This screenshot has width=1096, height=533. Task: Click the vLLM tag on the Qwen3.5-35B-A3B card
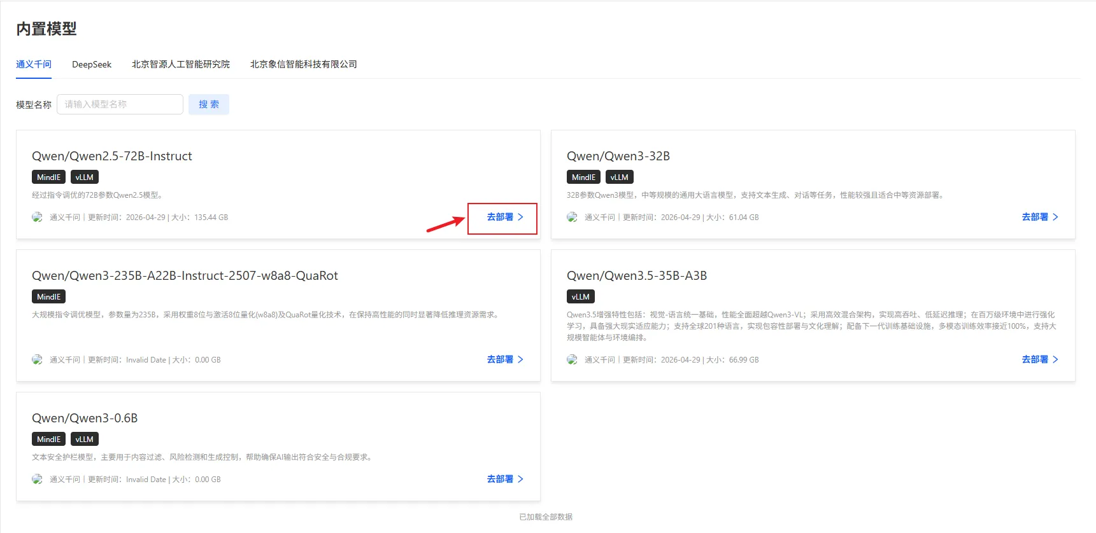click(581, 297)
